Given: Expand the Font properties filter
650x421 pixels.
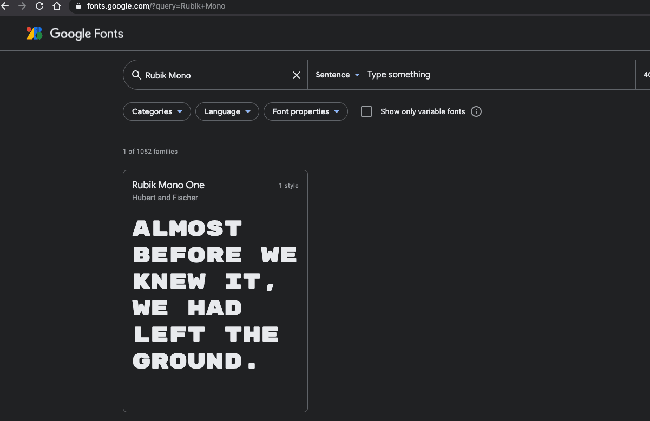Looking at the screenshot, I should pyautogui.click(x=306, y=111).
